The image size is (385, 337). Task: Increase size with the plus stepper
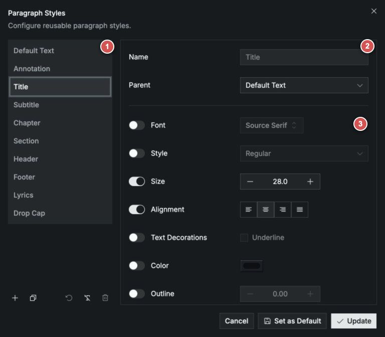pos(310,182)
